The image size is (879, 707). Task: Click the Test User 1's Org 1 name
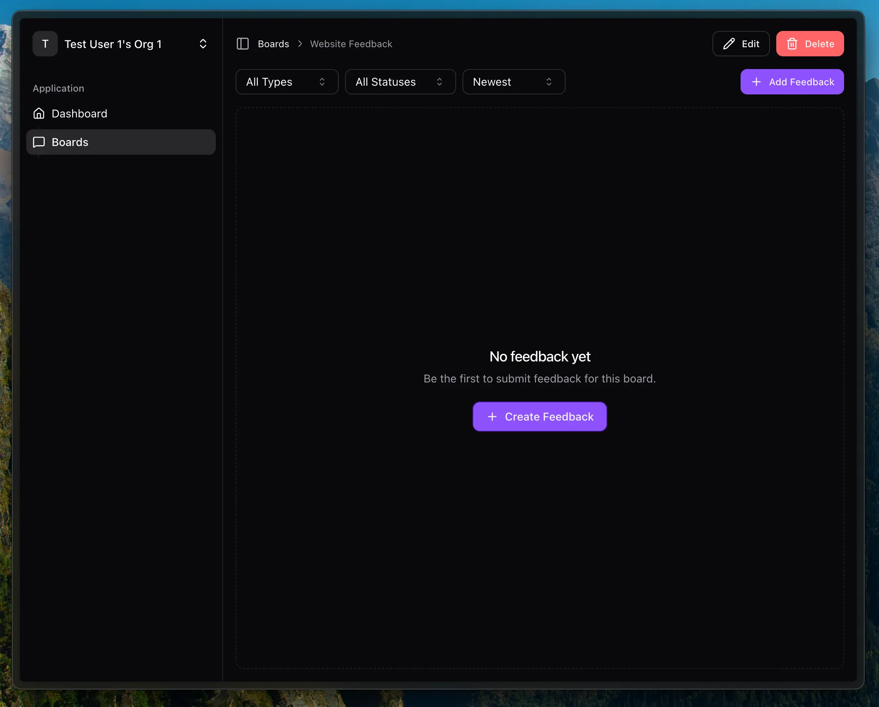113,44
